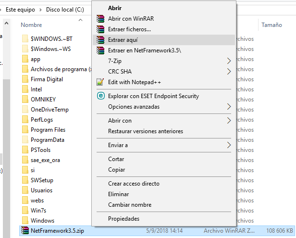The width and height of the screenshot is (296, 238).
Task: Sort files by the Nombre column header
Action: pyautogui.click(x=32, y=25)
